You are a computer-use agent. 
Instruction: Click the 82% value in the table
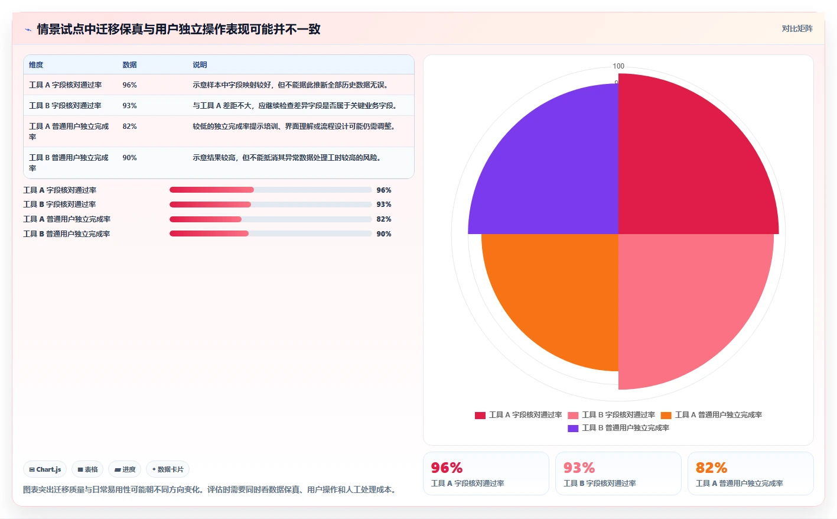tap(129, 126)
